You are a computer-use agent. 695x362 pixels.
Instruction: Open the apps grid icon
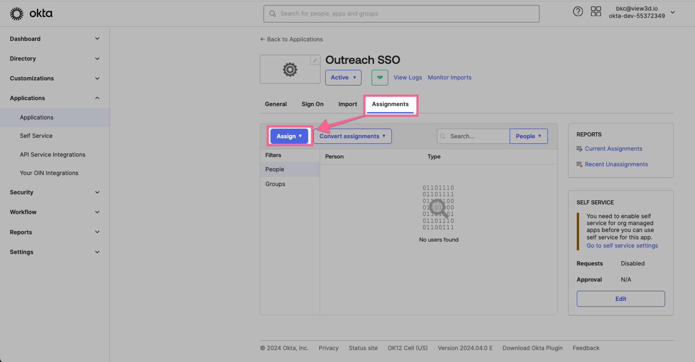point(596,12)
